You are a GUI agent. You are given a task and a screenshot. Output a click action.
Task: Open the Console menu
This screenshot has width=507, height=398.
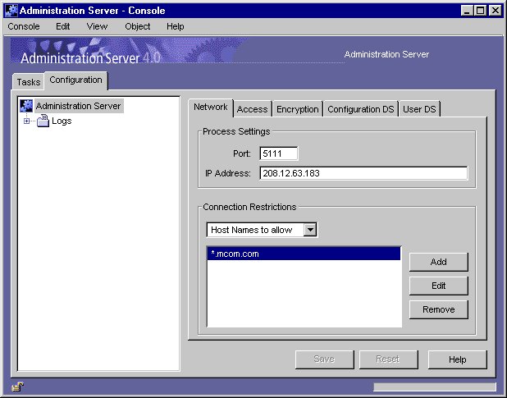[x=24, y=26]
